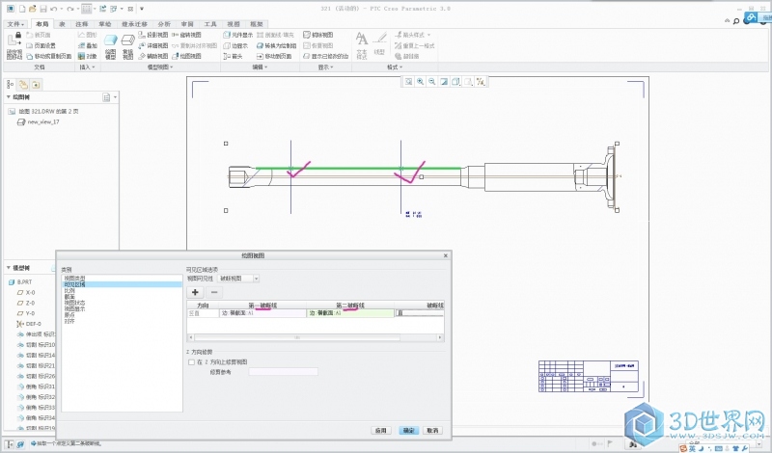Collapse the Drawing Tree (绘图树) panel
Image resolution: width=772 pixels, height=453 pixels.
click(9, 97)
